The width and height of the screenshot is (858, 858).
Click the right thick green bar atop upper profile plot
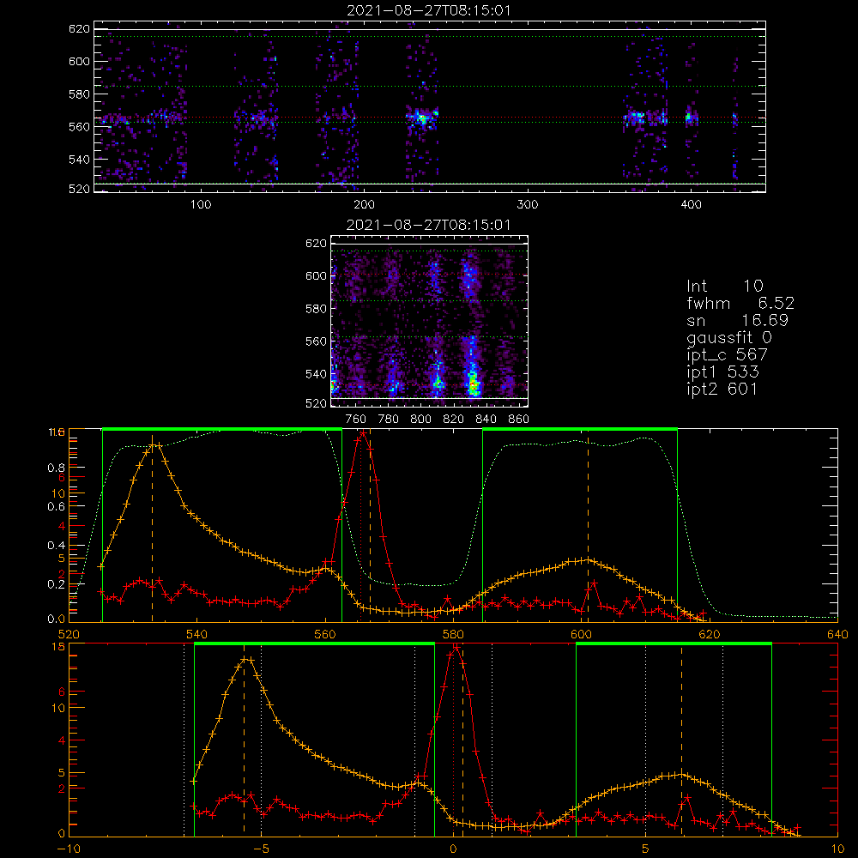pos(580,430)
